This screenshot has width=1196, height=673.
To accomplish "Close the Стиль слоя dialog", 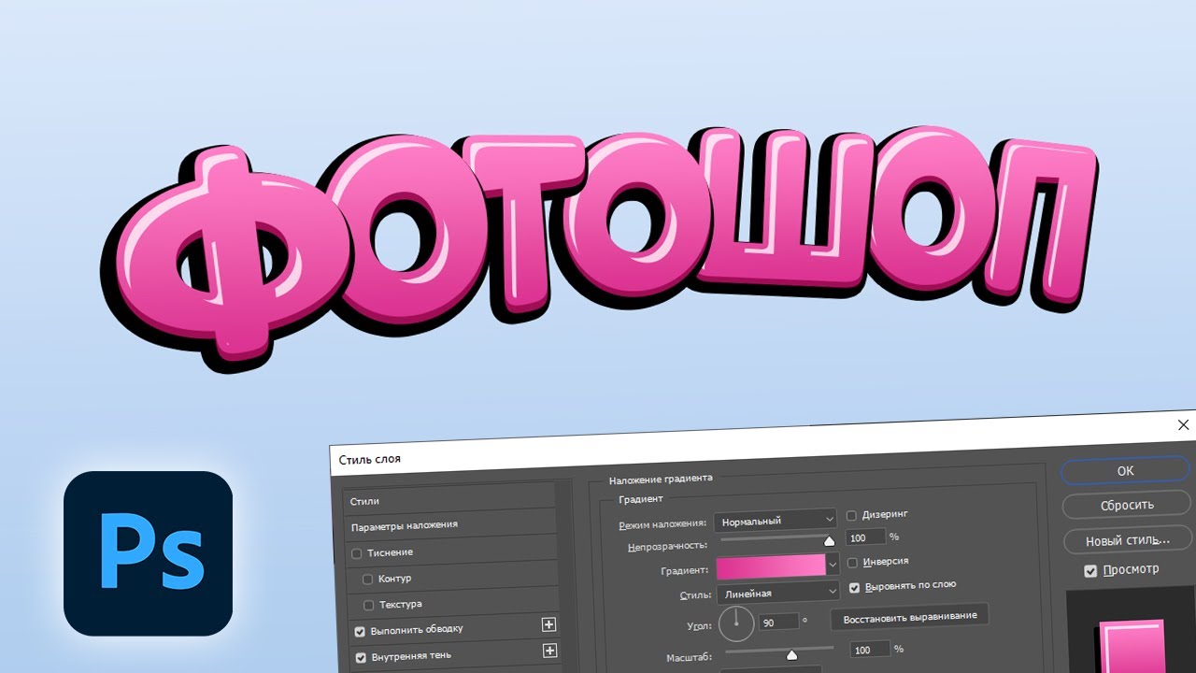I will (x=1184, y=425).
